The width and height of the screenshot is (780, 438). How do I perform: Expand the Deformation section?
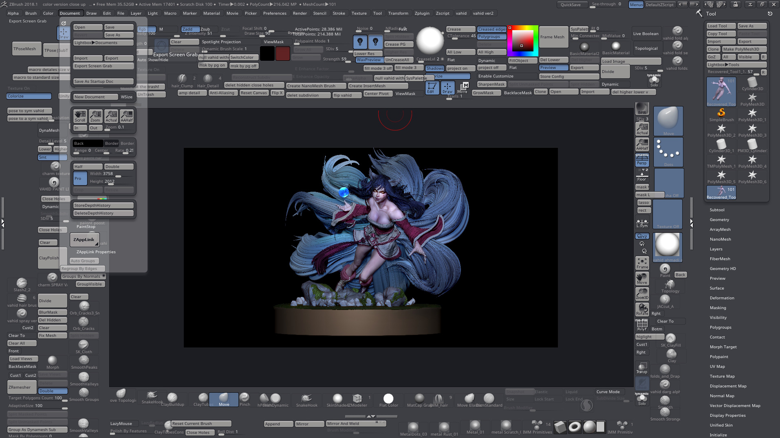coord(722,298)
